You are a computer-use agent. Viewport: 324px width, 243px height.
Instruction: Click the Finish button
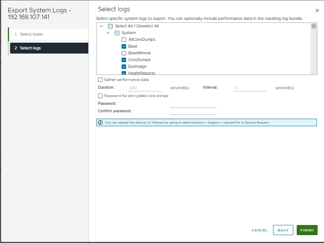coord(307,230)
